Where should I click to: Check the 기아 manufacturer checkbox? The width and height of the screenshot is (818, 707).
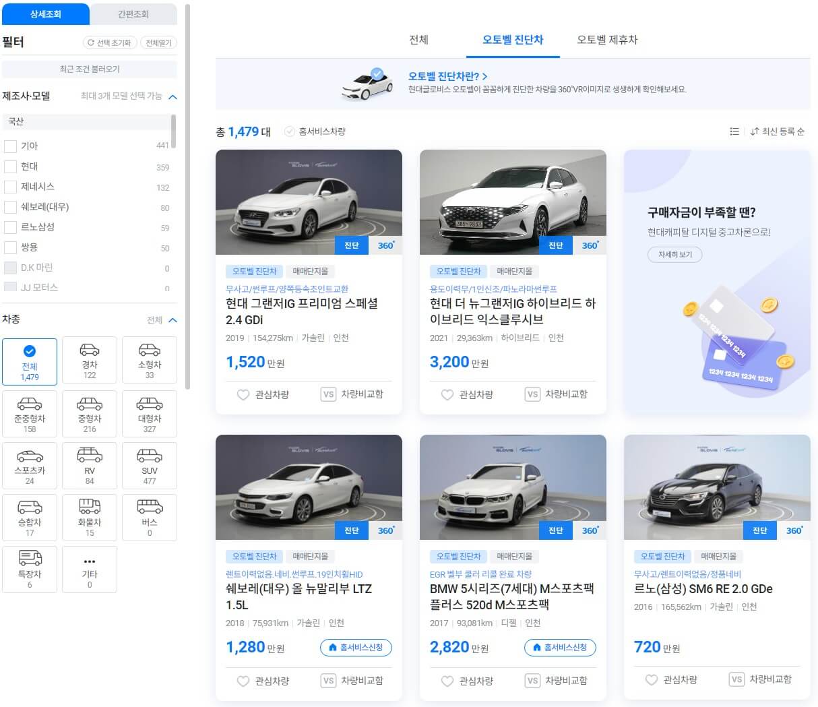pos(10,146)
